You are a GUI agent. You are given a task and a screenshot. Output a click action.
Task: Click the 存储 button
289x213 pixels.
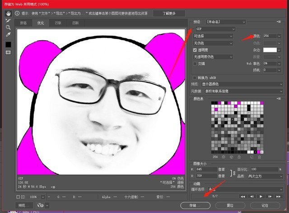click(x=196, y=205)
